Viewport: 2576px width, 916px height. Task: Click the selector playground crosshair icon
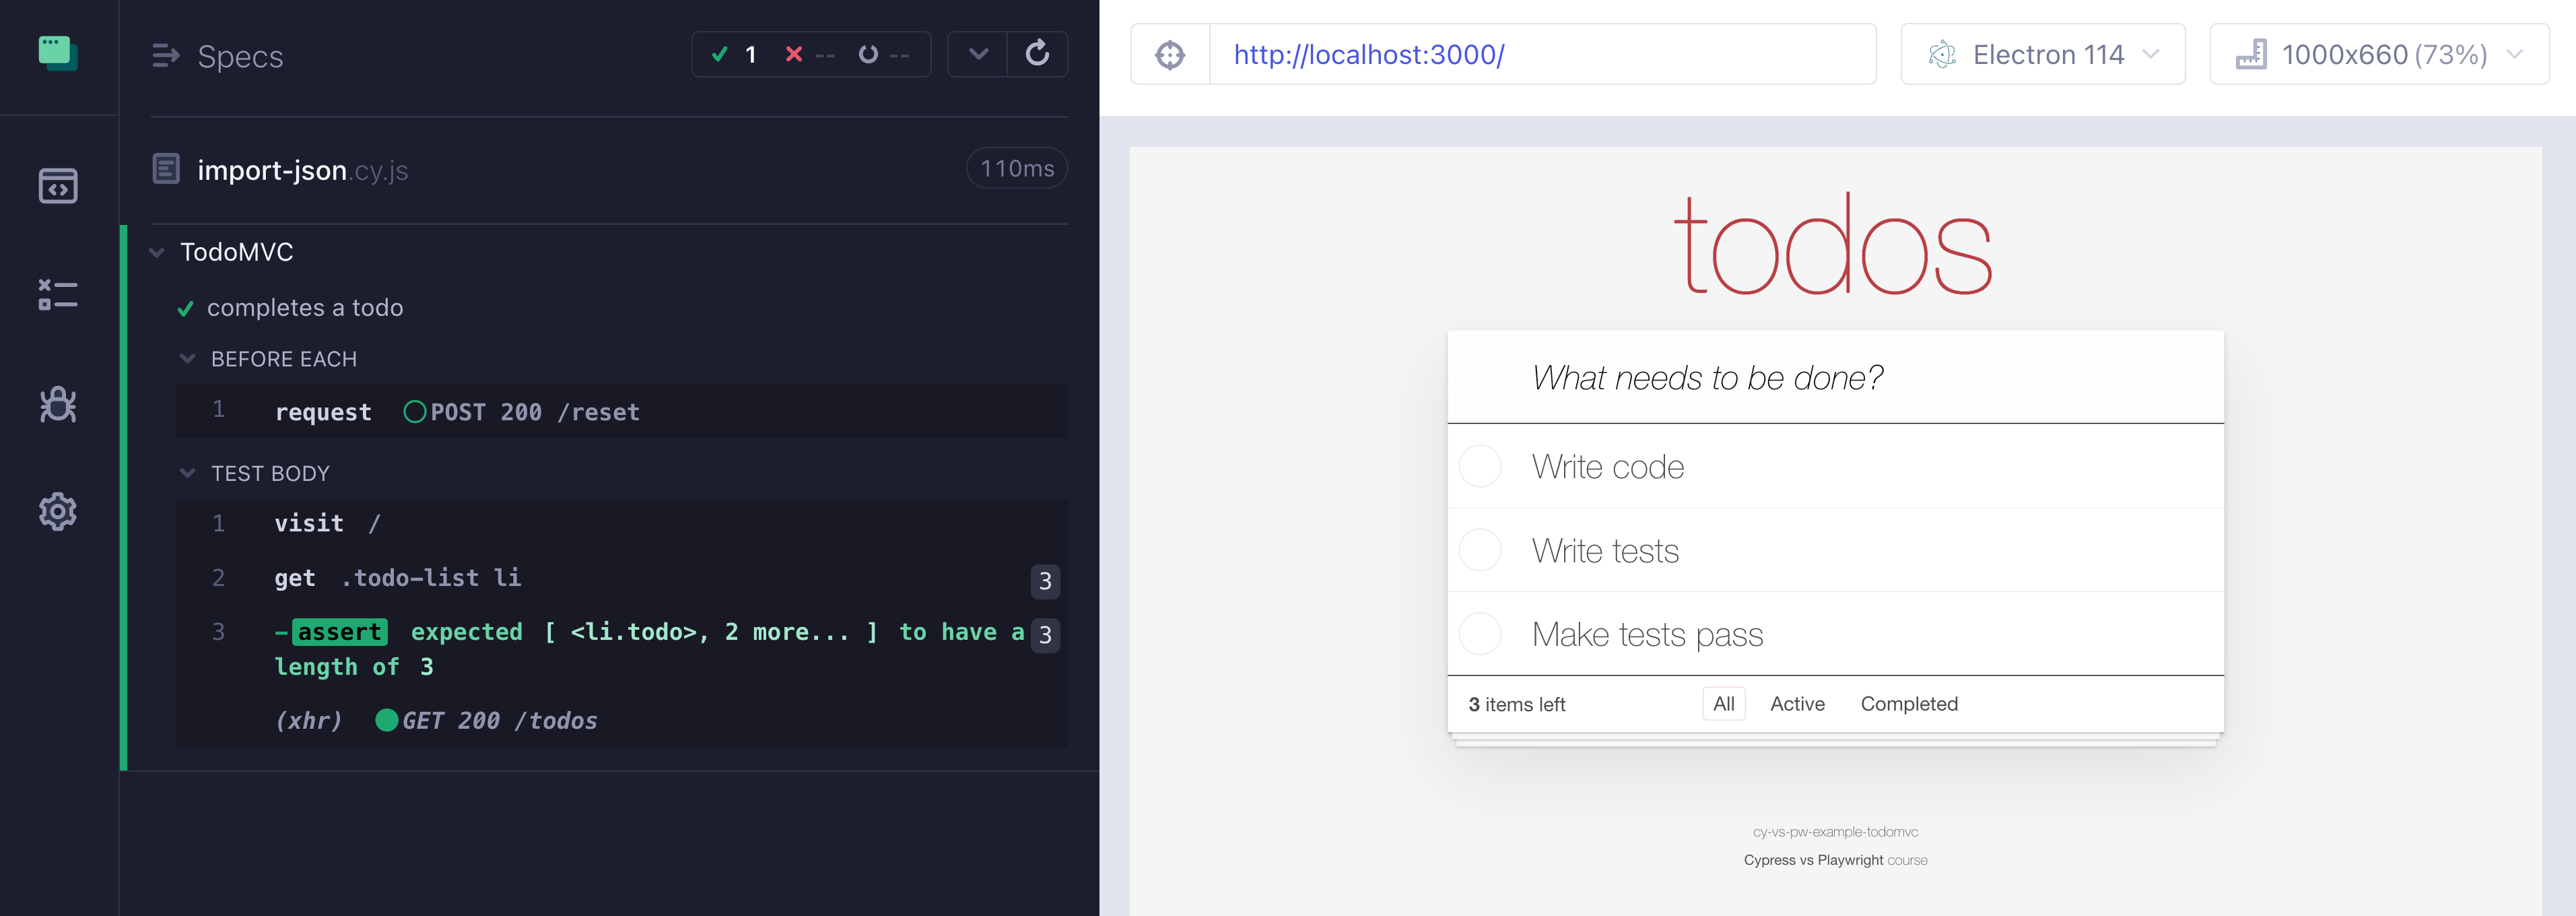[1169, 55]
